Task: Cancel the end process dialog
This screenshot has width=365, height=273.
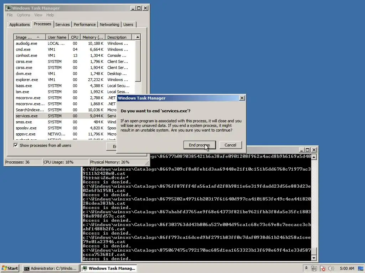Action: pos(231,145)
